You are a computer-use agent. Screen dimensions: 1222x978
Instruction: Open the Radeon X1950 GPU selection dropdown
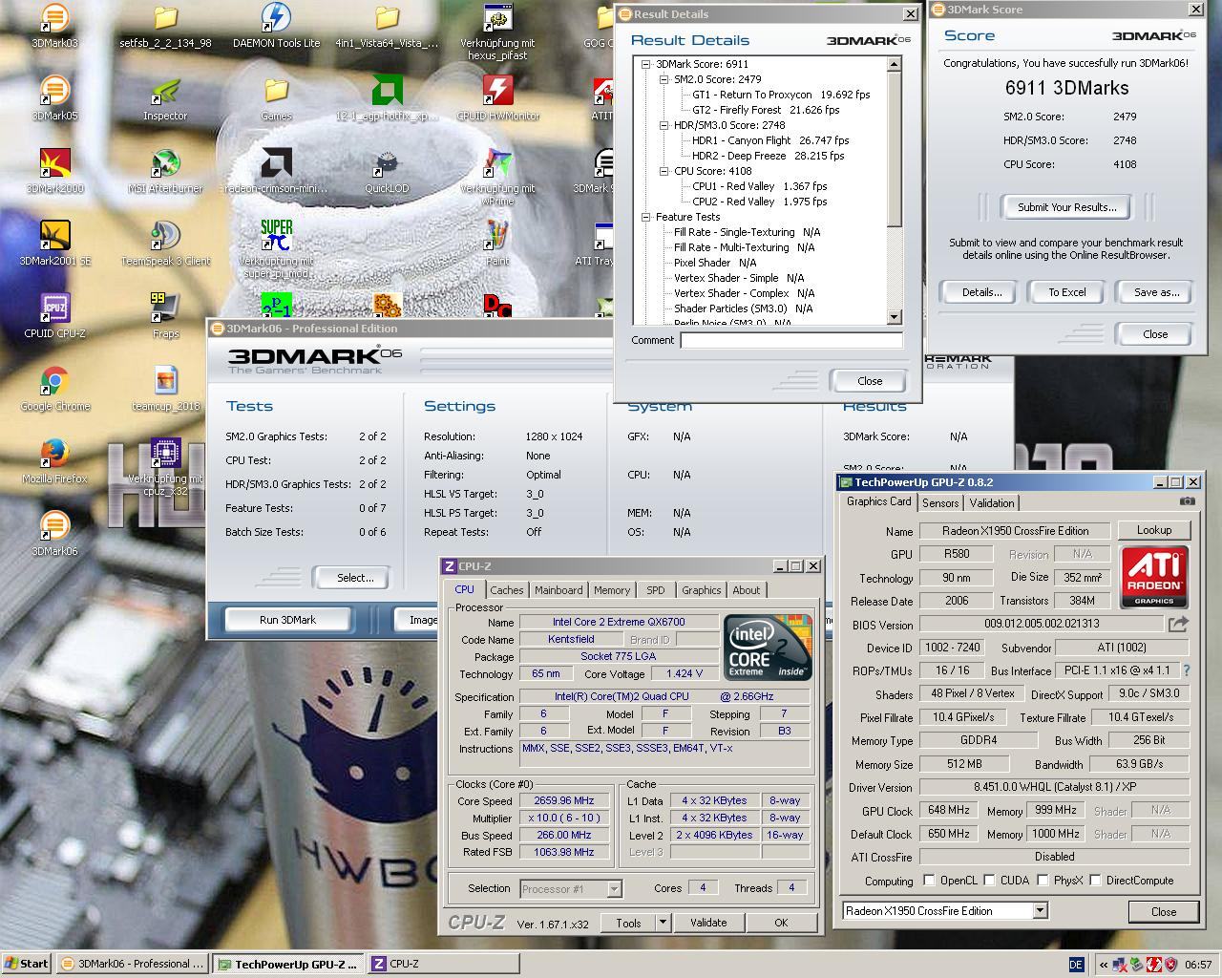pos(945,911)
